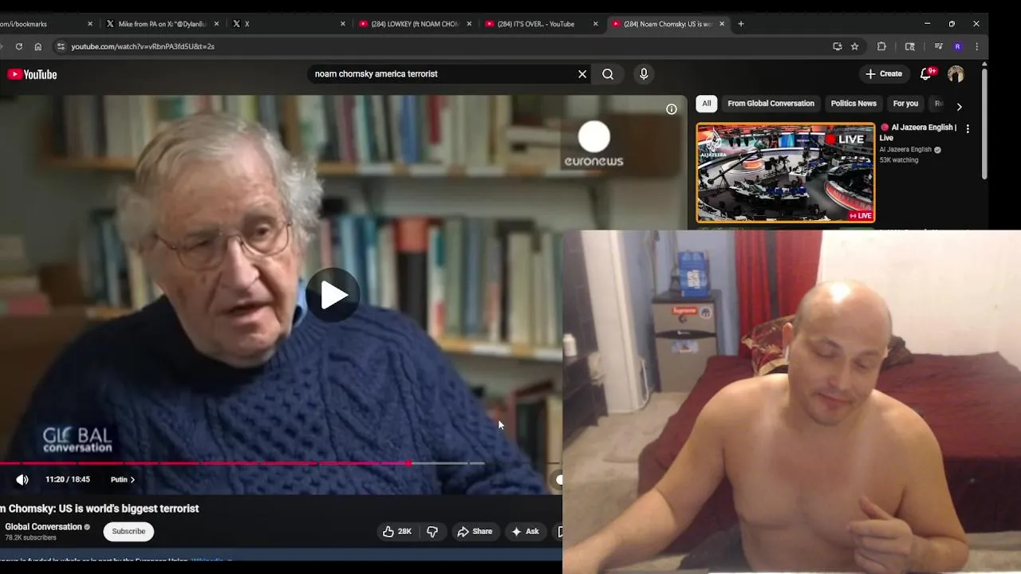Click '53K watching' text
The width and height of the screenshot is (1021, 574).
899,160
